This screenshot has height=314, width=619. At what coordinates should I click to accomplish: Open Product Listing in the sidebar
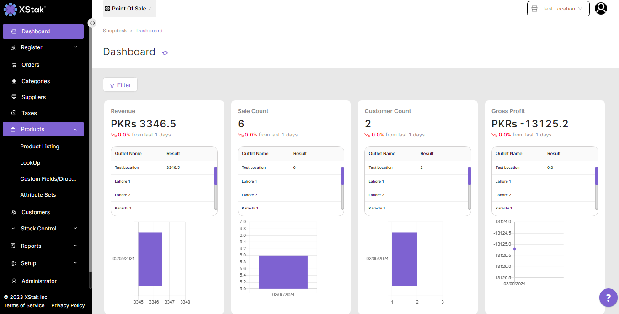(40, 147)
